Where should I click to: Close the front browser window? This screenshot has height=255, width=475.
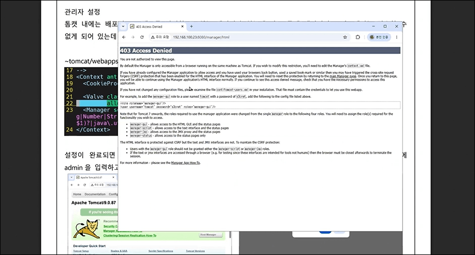tap(397, 26)
